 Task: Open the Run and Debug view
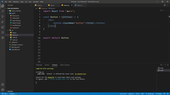click(3, 22)
